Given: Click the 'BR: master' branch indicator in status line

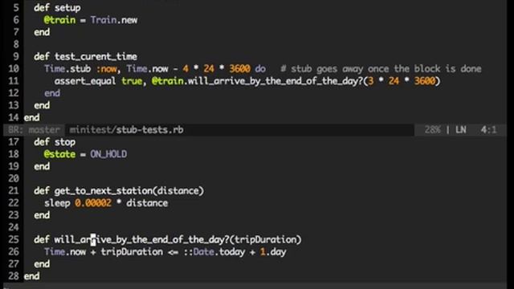Looking at the screenshot, I should (34, 130).
